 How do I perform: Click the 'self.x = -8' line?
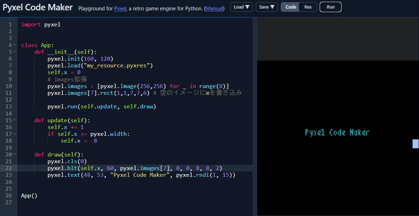pos(79,141)
